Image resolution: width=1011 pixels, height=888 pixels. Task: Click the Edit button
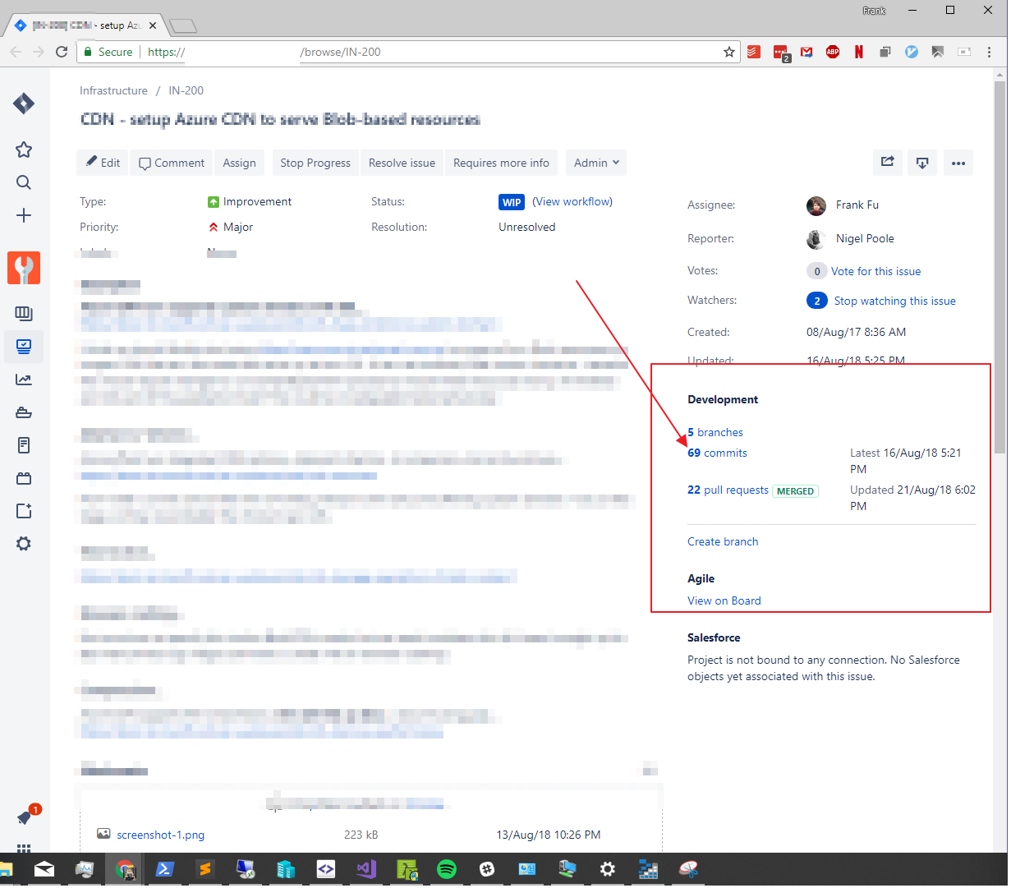pos(103,163)
